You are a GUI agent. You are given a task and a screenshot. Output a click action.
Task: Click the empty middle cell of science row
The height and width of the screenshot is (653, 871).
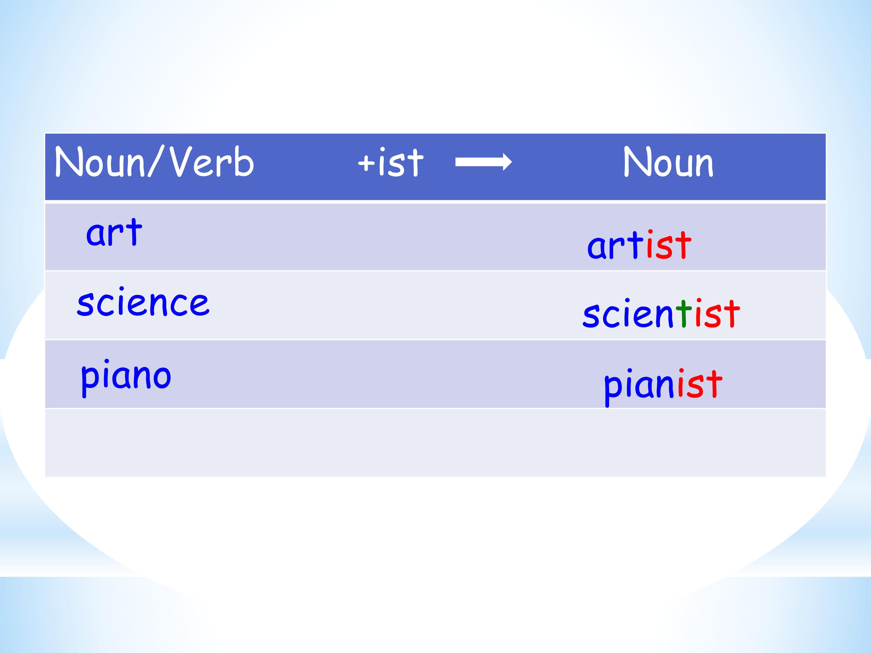click(394, 305)
